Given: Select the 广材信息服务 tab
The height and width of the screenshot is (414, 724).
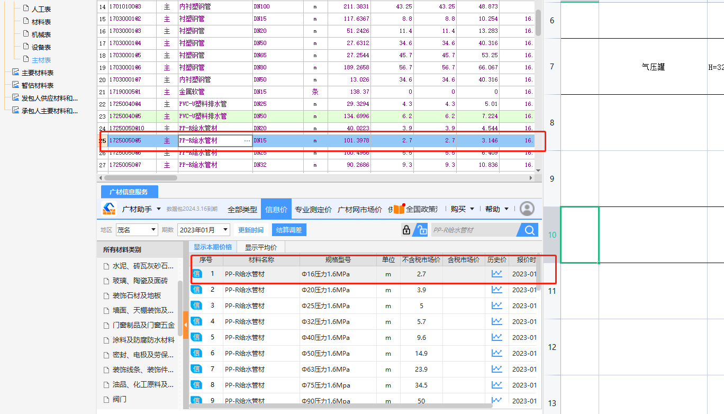Looking at the screenshot, I should point(129,192).
